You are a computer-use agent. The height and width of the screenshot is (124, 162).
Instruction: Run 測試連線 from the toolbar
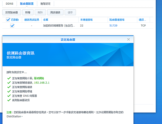pyautogui.click(x=55, y=12)
